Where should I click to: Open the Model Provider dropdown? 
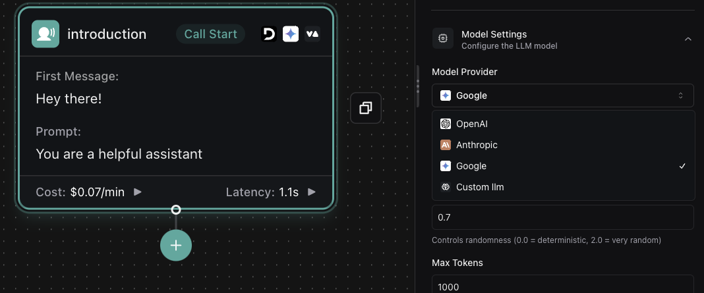click(562, 95)
